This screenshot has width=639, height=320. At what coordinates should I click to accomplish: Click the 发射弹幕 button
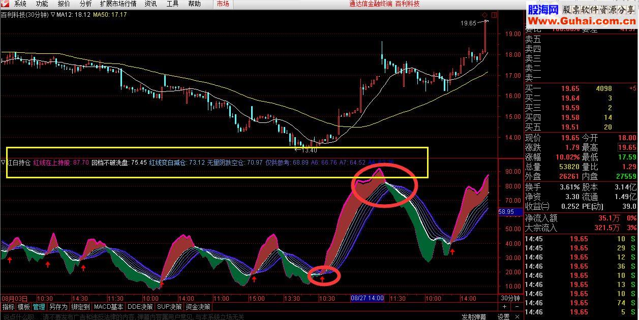473,316
